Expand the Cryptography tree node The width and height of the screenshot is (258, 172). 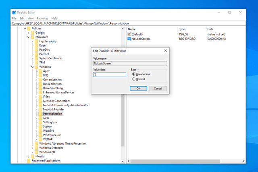pyautogui.click(x=32, y=41)
